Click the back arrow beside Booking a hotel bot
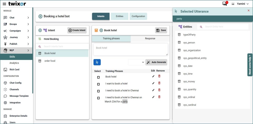This screenshot has width=253, height=124. [40, 16]
